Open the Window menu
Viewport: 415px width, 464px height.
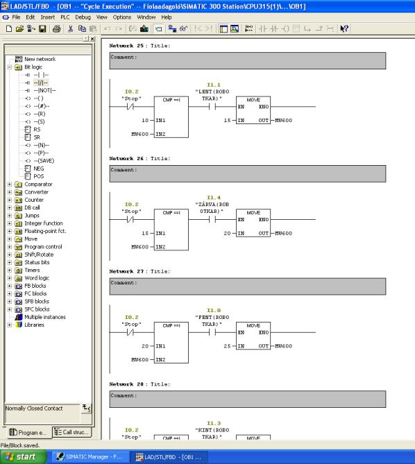coord(146,17)
